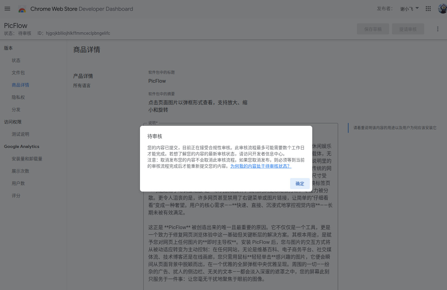Open the 文件包 section
This screenshot has height=290, width=447.
click(19, 73)
